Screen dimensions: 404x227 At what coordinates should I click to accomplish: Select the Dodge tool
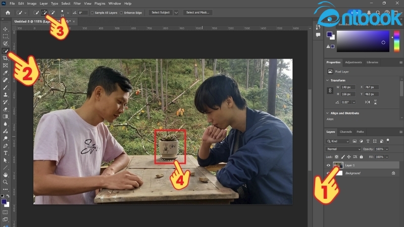(5, 138)
